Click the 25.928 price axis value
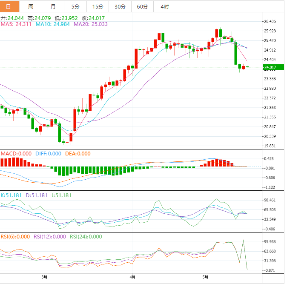 coord(270,31)
